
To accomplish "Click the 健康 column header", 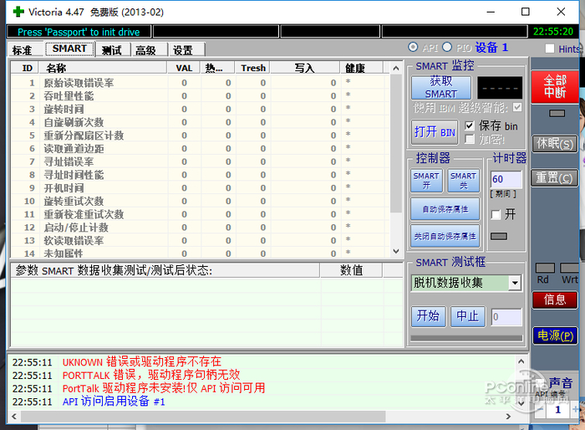I will tap(361, 68).
